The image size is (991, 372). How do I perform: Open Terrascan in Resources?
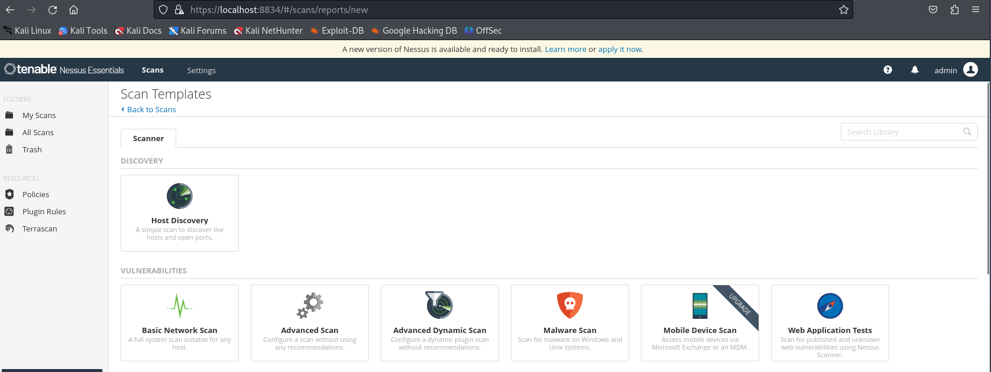40,229
